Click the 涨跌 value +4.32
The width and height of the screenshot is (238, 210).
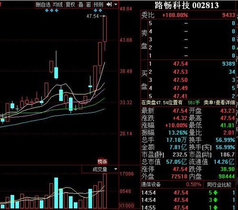pyautogui.click(x=180, y=118)
